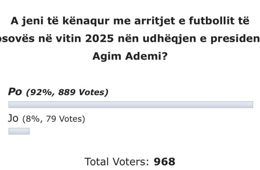This screenshot has width=260, height=170.
Task: Click the Po results progress bar
Action: (x=131, y=105)
